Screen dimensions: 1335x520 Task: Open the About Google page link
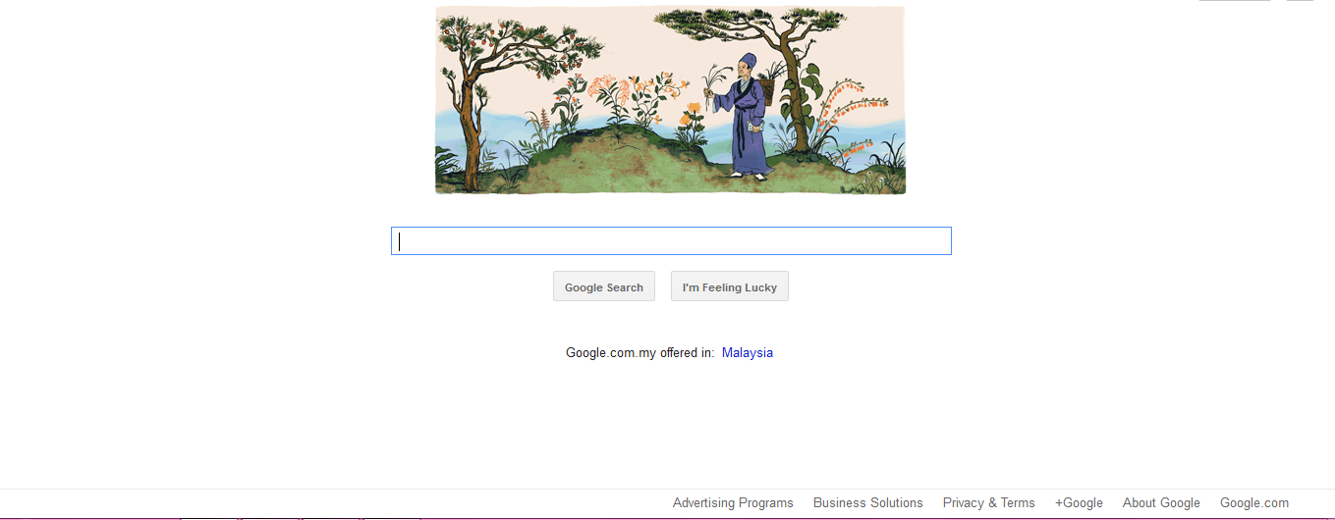click(x=1161, y=502)
